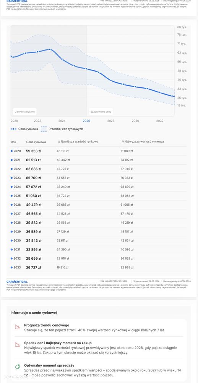The image size is (198, 383).
Task: Click the Rok column header
Action: point(13,142)
